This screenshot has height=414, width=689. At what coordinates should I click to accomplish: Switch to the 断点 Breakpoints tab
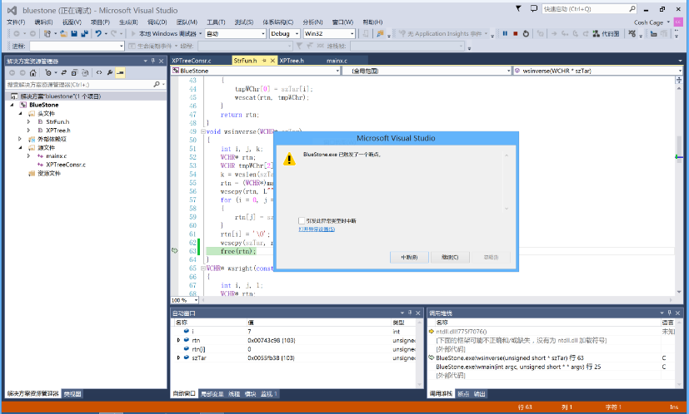463,394
